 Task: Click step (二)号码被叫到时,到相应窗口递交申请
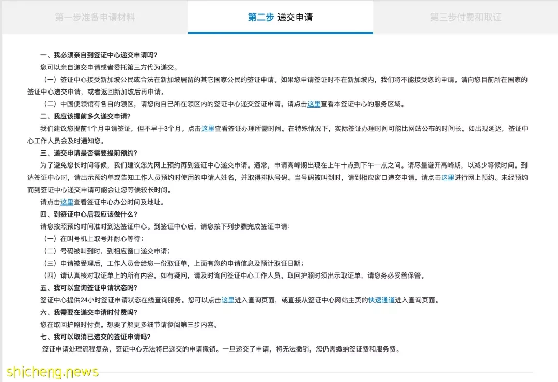[107, 251]
